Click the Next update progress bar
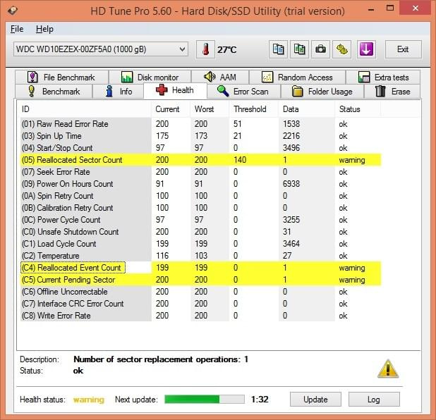This screenshot has height=420, width=436. tap(205, 399)
